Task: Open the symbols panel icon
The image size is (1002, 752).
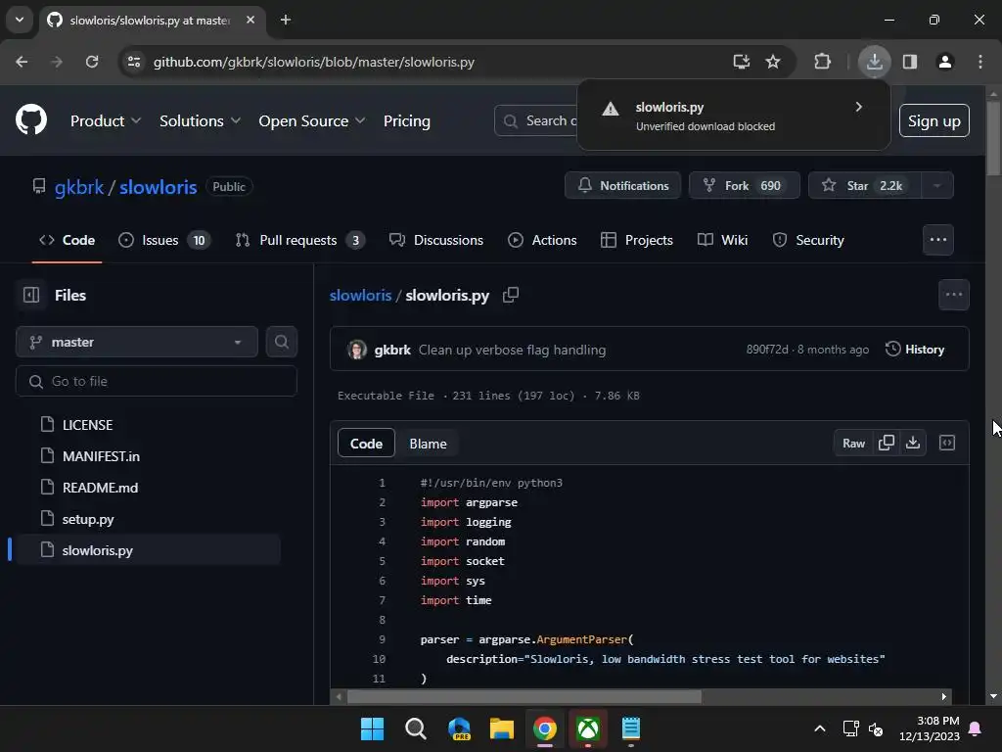Action: (947, 443)
